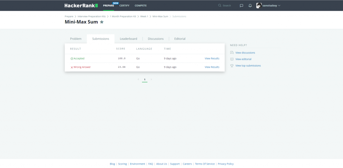The height and width of the screenshot is (168, 343).
Task: Click the SCORE column header
Action: point(121,49)
